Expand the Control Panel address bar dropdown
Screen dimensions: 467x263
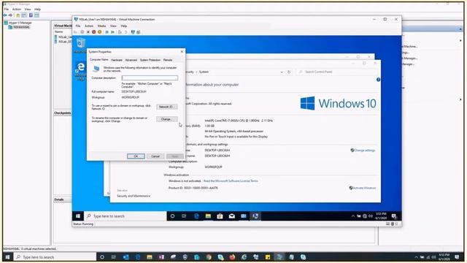point(282,72)
